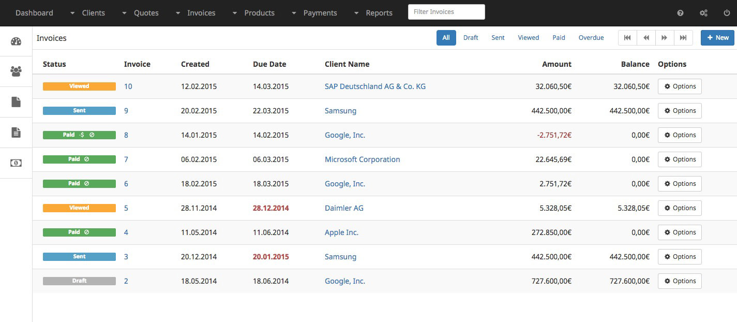Switch filter to Draft invoices

tap(471, 37)
